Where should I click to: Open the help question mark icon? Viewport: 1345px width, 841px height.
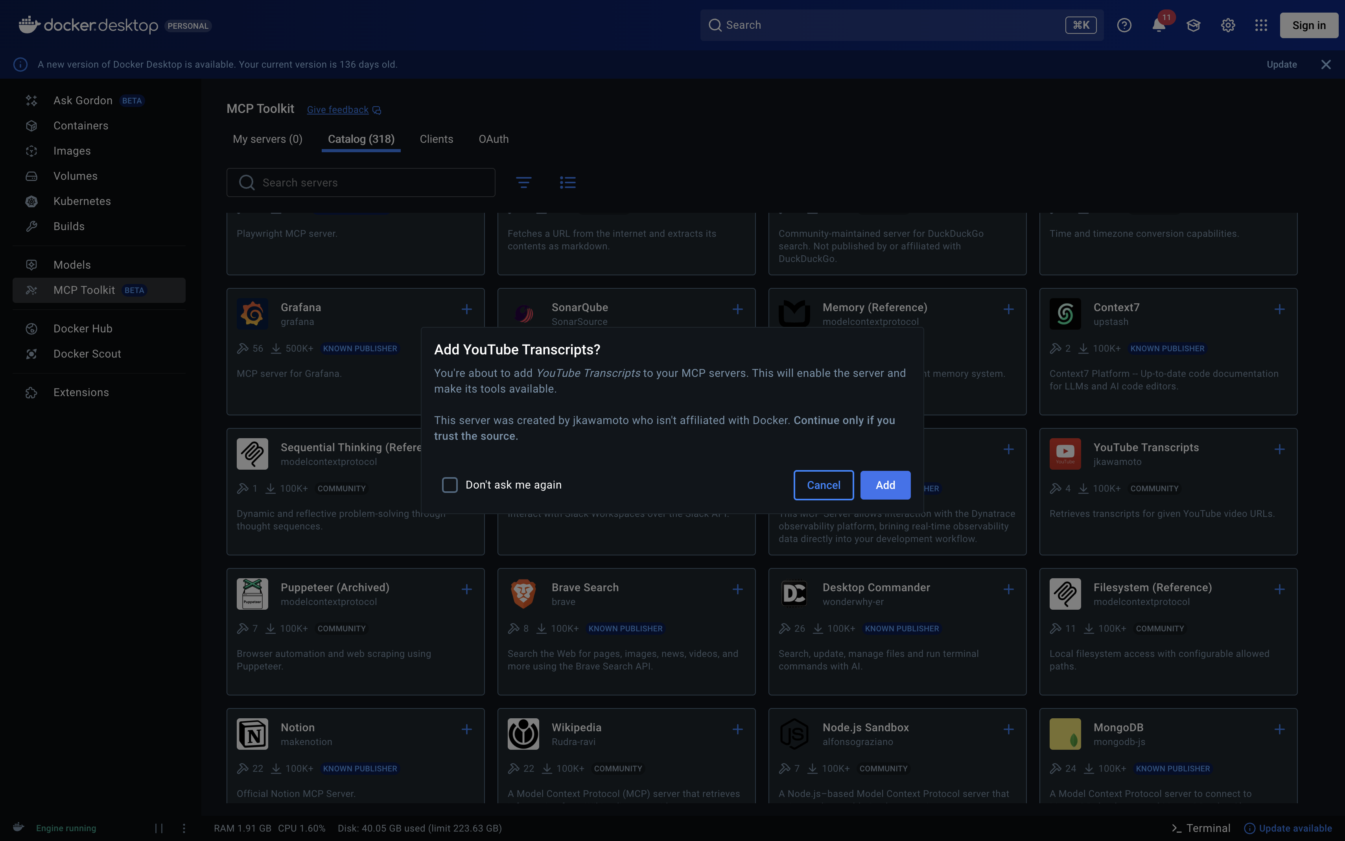point(1124,25)
